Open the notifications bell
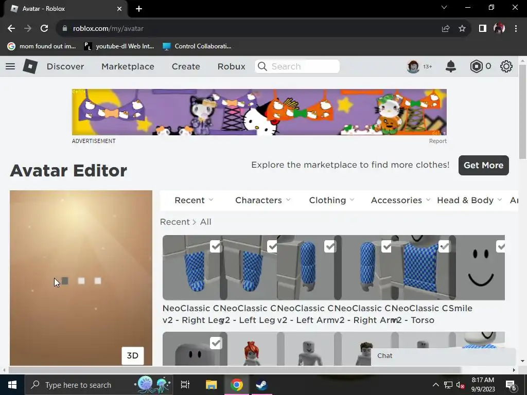Image resolution: width=527 pixels, height=395 pixels. pos(451,66)
